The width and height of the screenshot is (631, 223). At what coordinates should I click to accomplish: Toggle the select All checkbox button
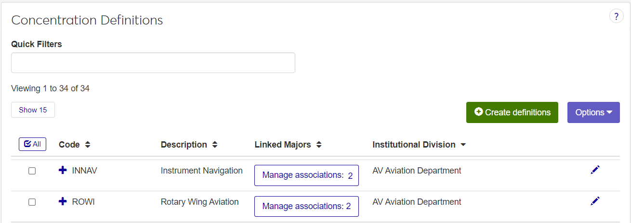(32, 144)
